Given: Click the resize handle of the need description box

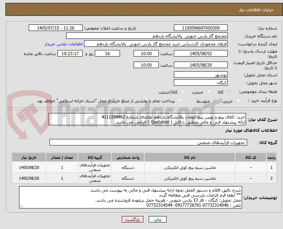Looking at the screenshot, I should tap(51, 123).
